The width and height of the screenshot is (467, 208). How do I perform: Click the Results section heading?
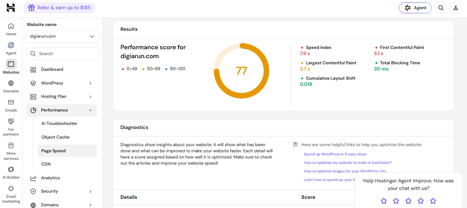point(129,29)
